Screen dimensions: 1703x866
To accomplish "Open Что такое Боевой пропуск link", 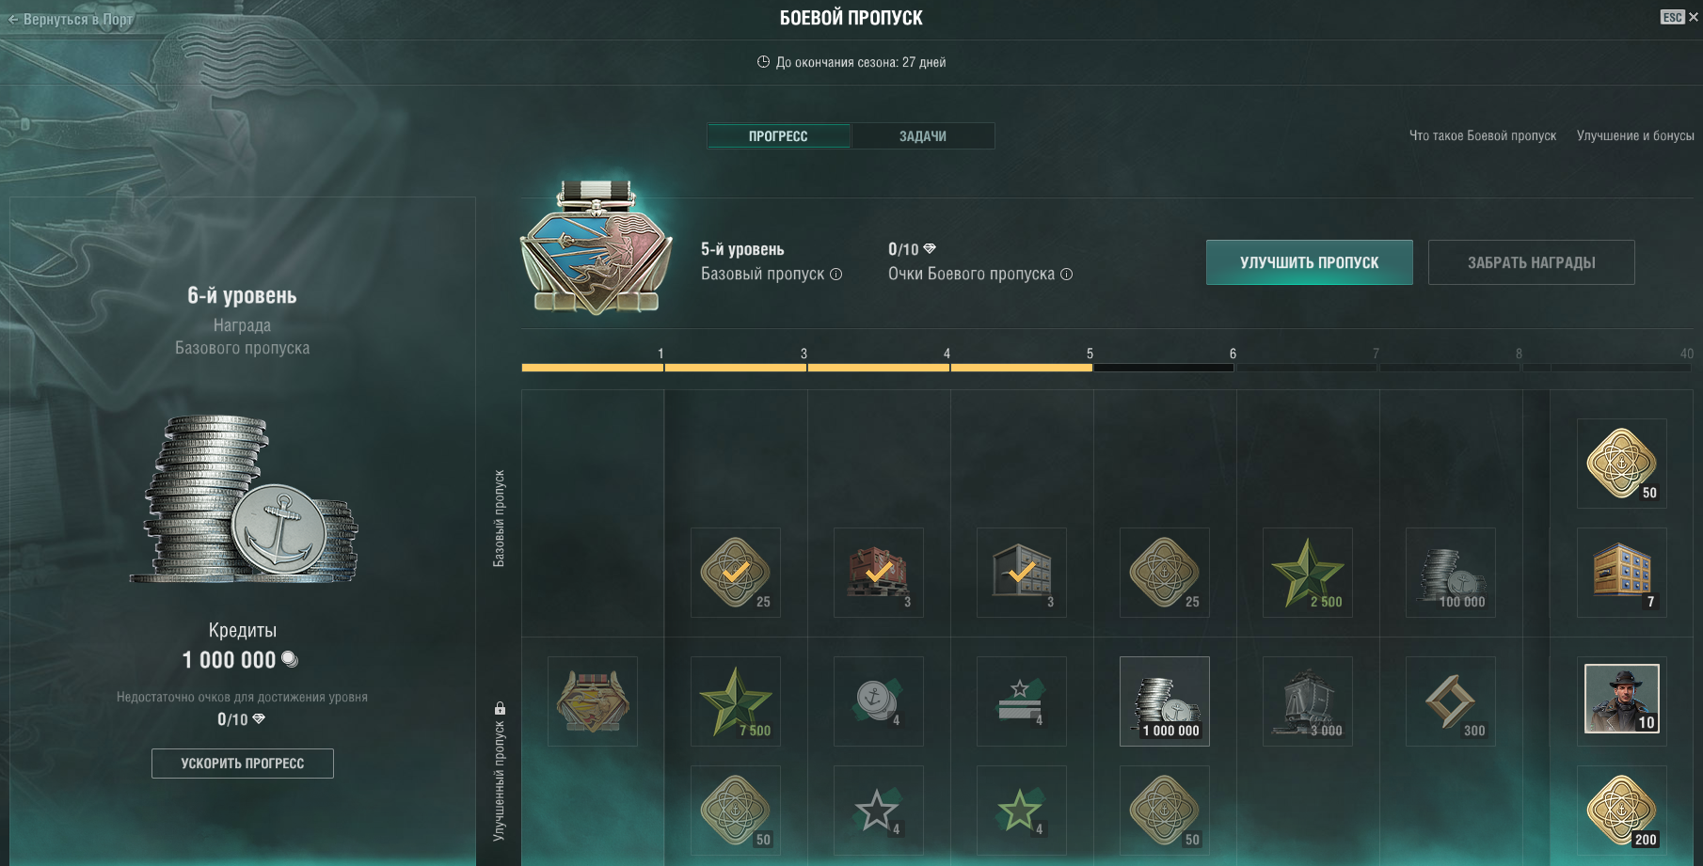I will click(1483, 136).
